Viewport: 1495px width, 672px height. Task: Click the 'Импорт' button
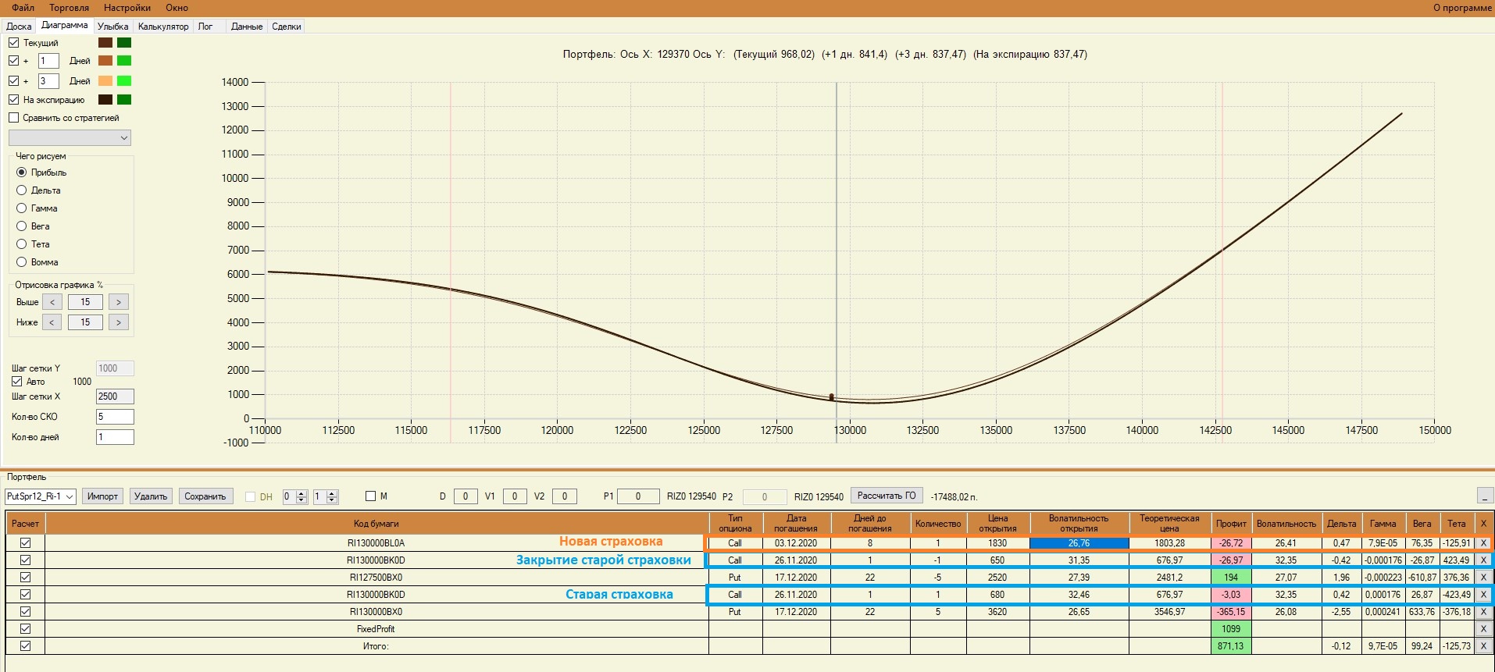coord(102,496)
